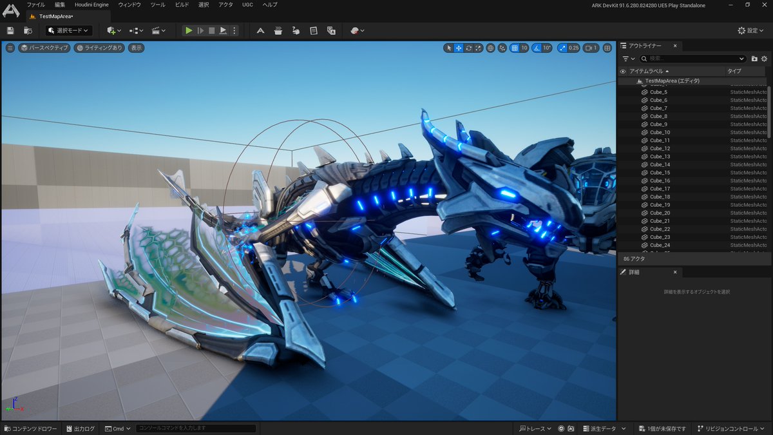Save the current level with the floppy icon
The width and height of the screenshot is (773, 435).
(x=10, y=30)
